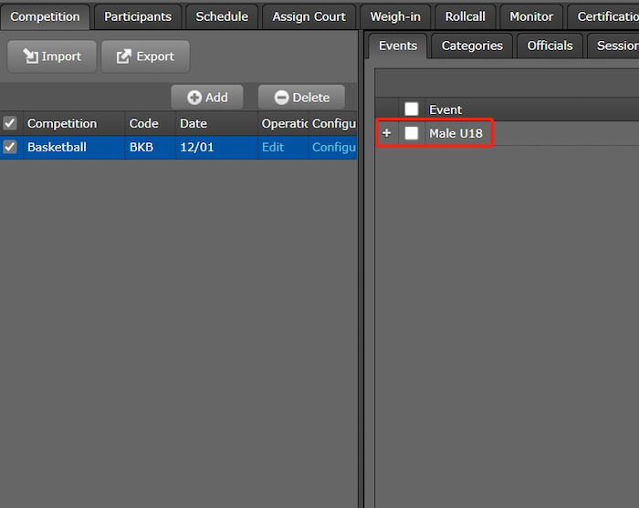The image size is (639, 508).
Task: Switch to the Categories sub-tab
Action: point(472,46)
